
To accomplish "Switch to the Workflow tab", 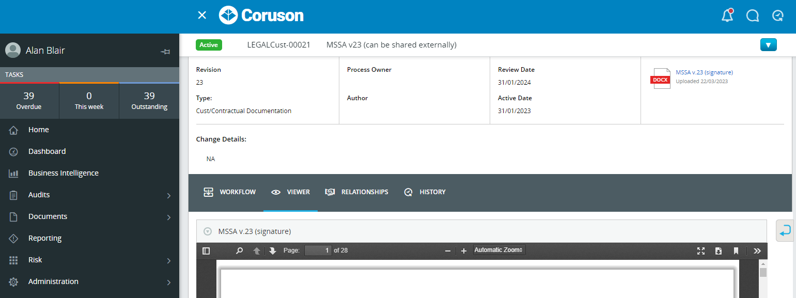I will [x=230, y=192].
